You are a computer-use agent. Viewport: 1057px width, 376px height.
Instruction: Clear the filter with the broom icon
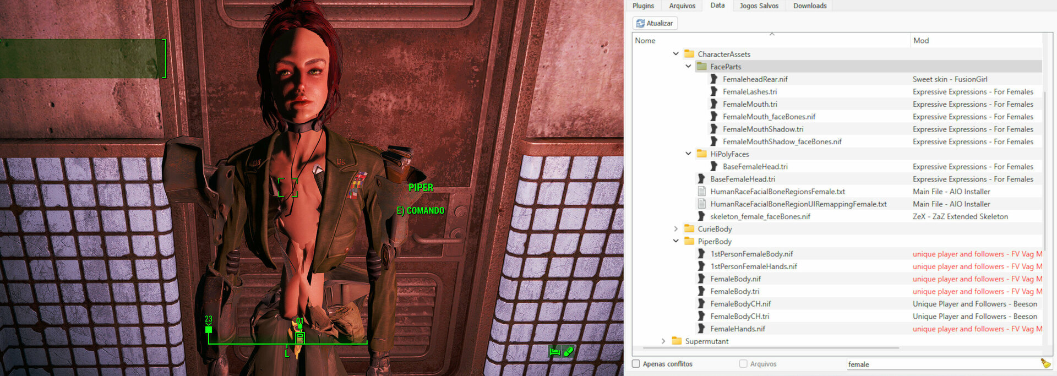click(x=1045, y=363)
